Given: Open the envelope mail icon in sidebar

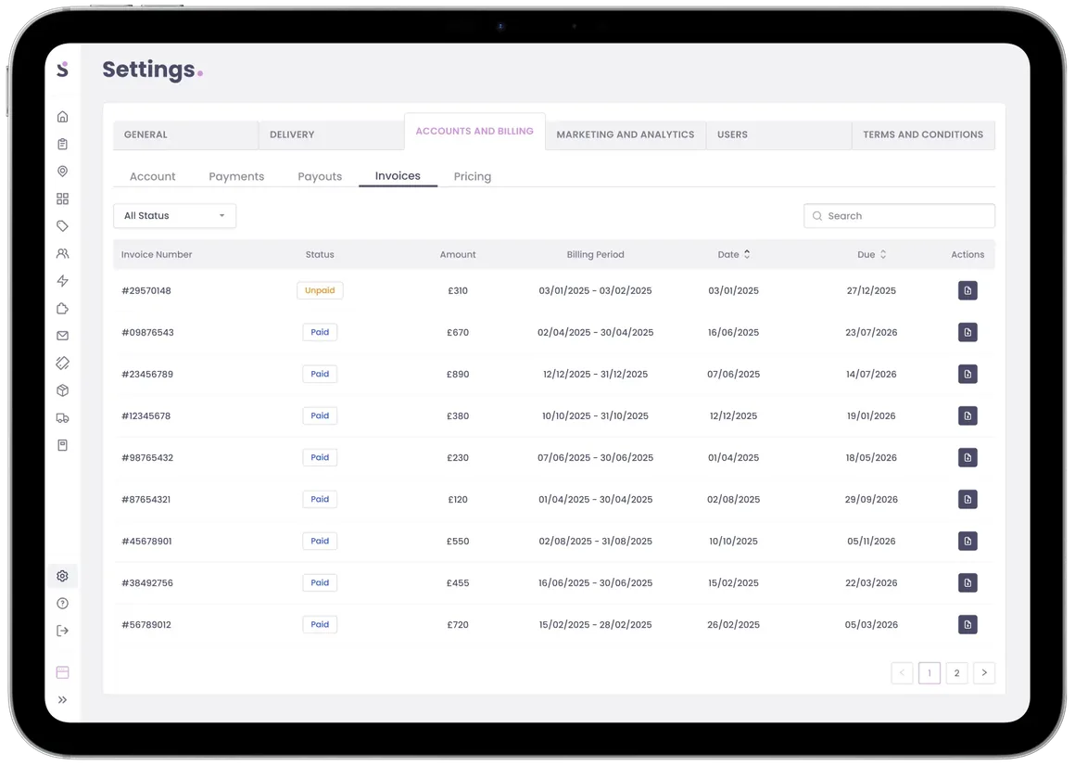Looking at the screenshot, I should pos(62,336).
